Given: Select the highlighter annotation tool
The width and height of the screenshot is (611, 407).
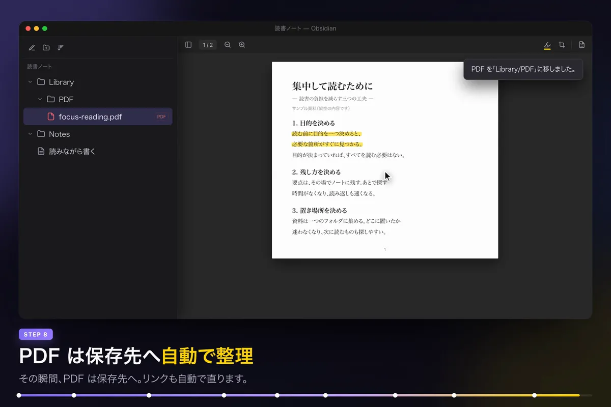Looking at the screenshot, I should (547, 45).
